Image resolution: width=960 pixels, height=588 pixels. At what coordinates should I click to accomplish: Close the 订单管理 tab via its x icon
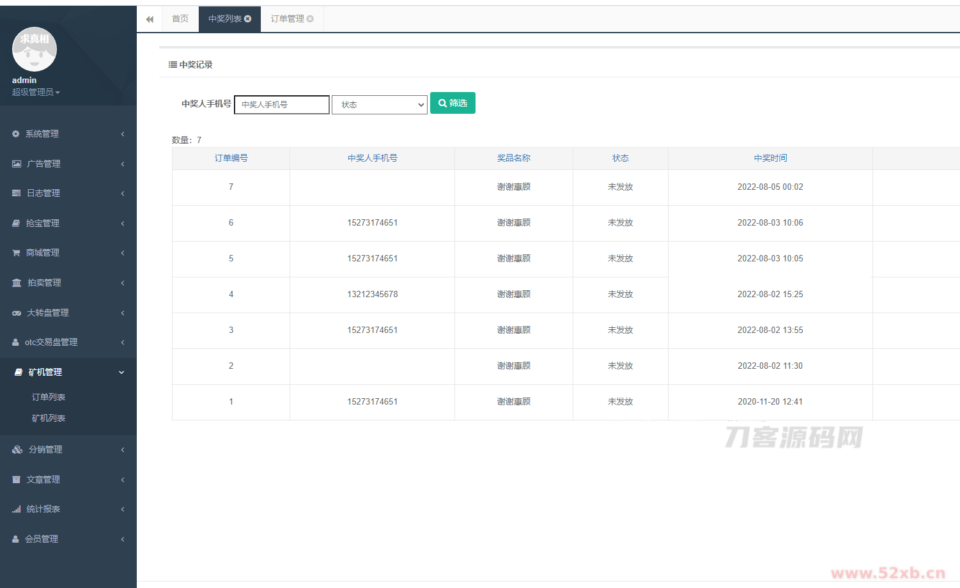(310, 19)
